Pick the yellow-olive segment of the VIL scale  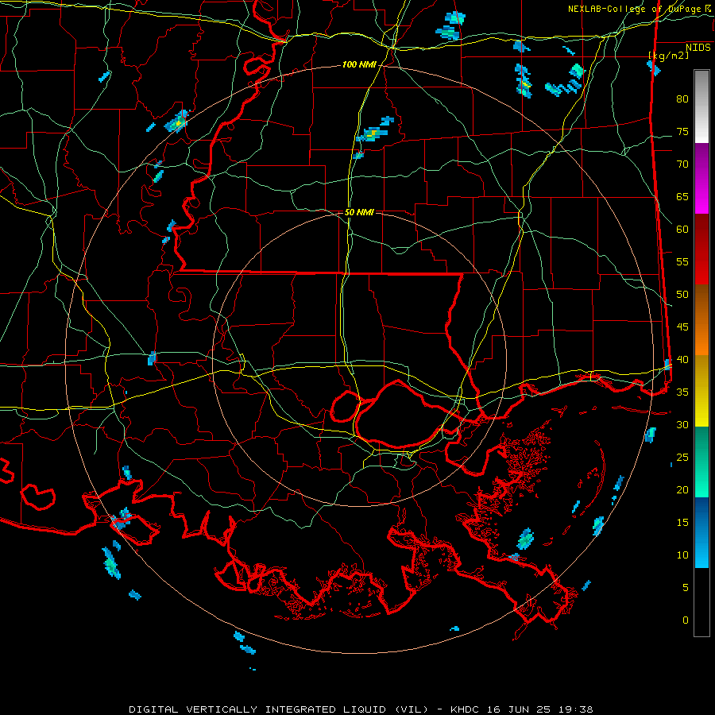pyautogui.click(x=701, y=391)
